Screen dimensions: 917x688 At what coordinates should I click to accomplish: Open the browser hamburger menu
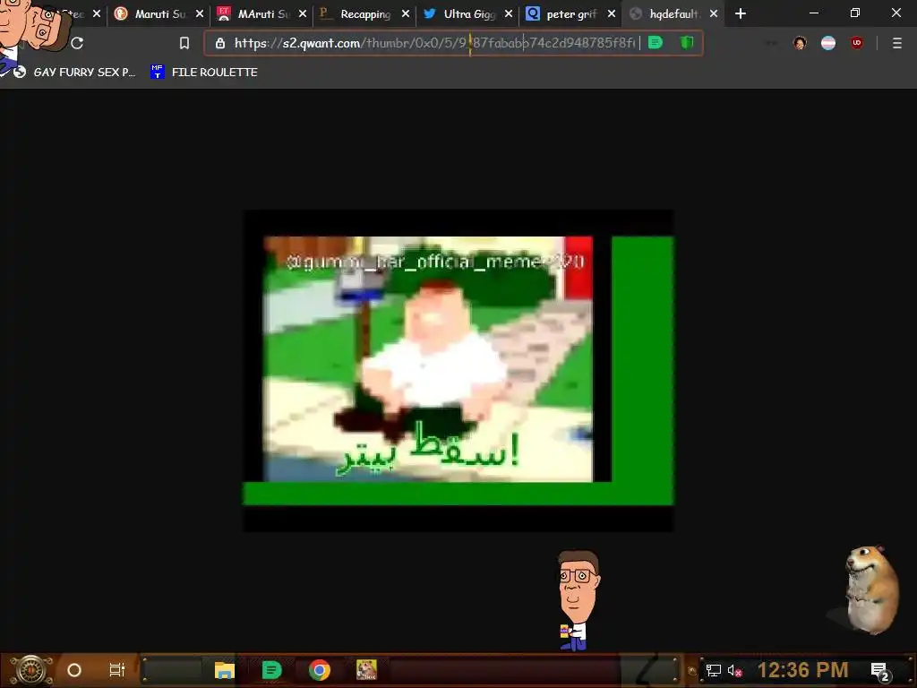pyautogui.click(x=897, y=43)
